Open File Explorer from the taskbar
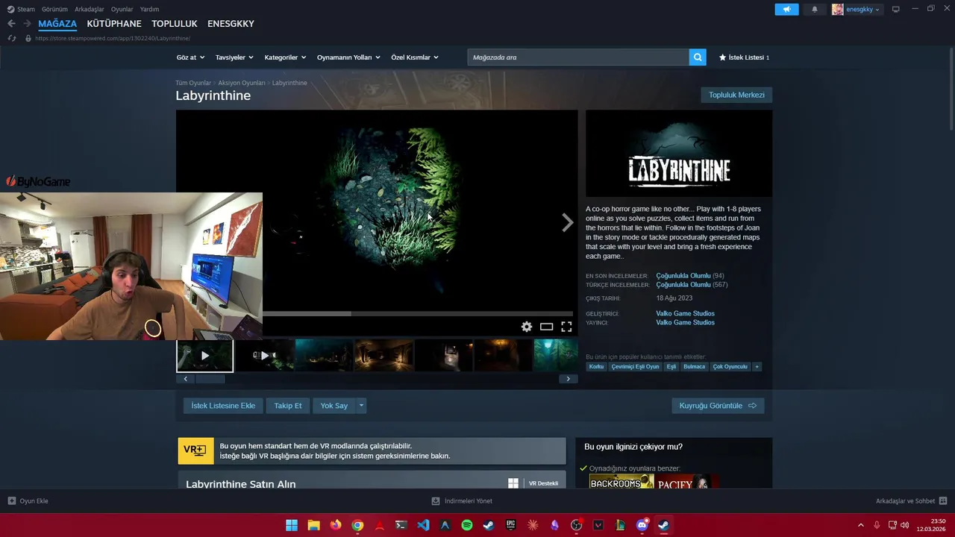 tap(314, 525)
